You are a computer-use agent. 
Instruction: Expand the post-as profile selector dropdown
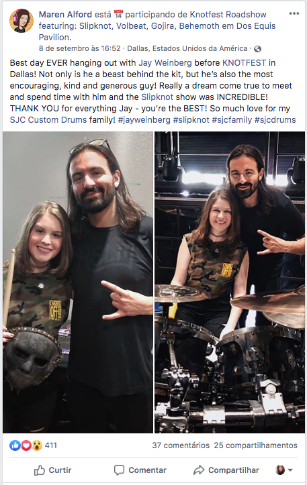284,470
